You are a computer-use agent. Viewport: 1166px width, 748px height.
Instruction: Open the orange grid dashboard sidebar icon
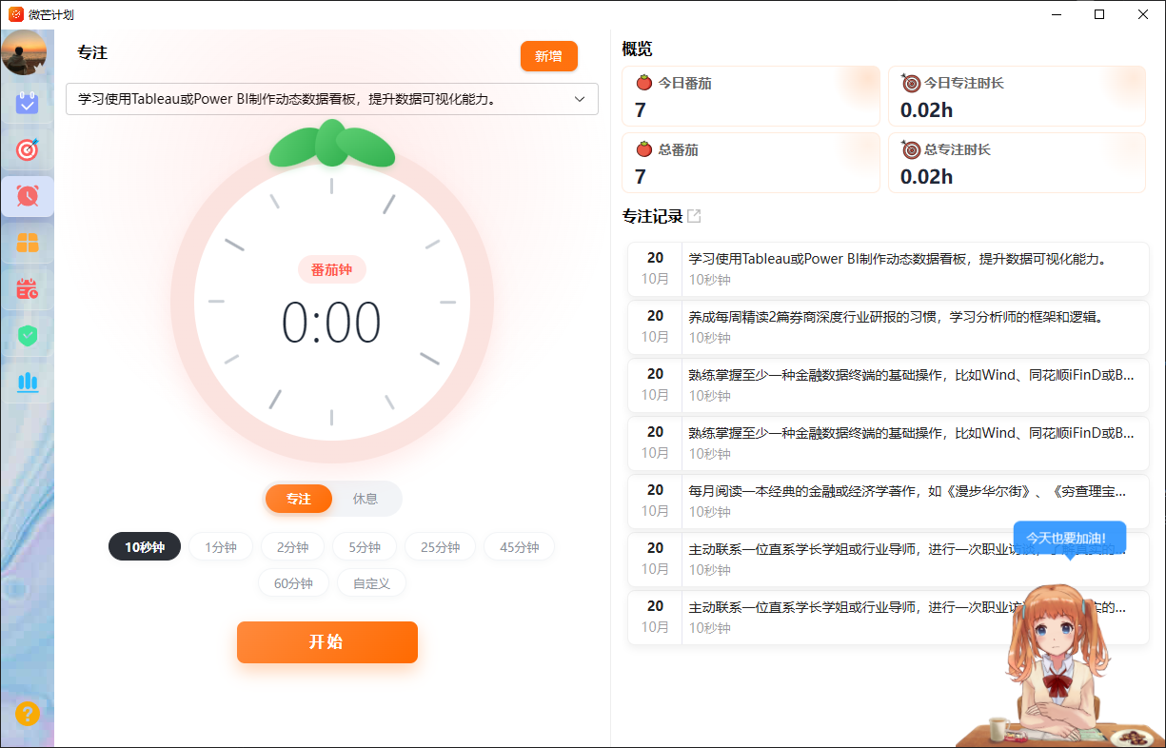click(x=28, y=243)
